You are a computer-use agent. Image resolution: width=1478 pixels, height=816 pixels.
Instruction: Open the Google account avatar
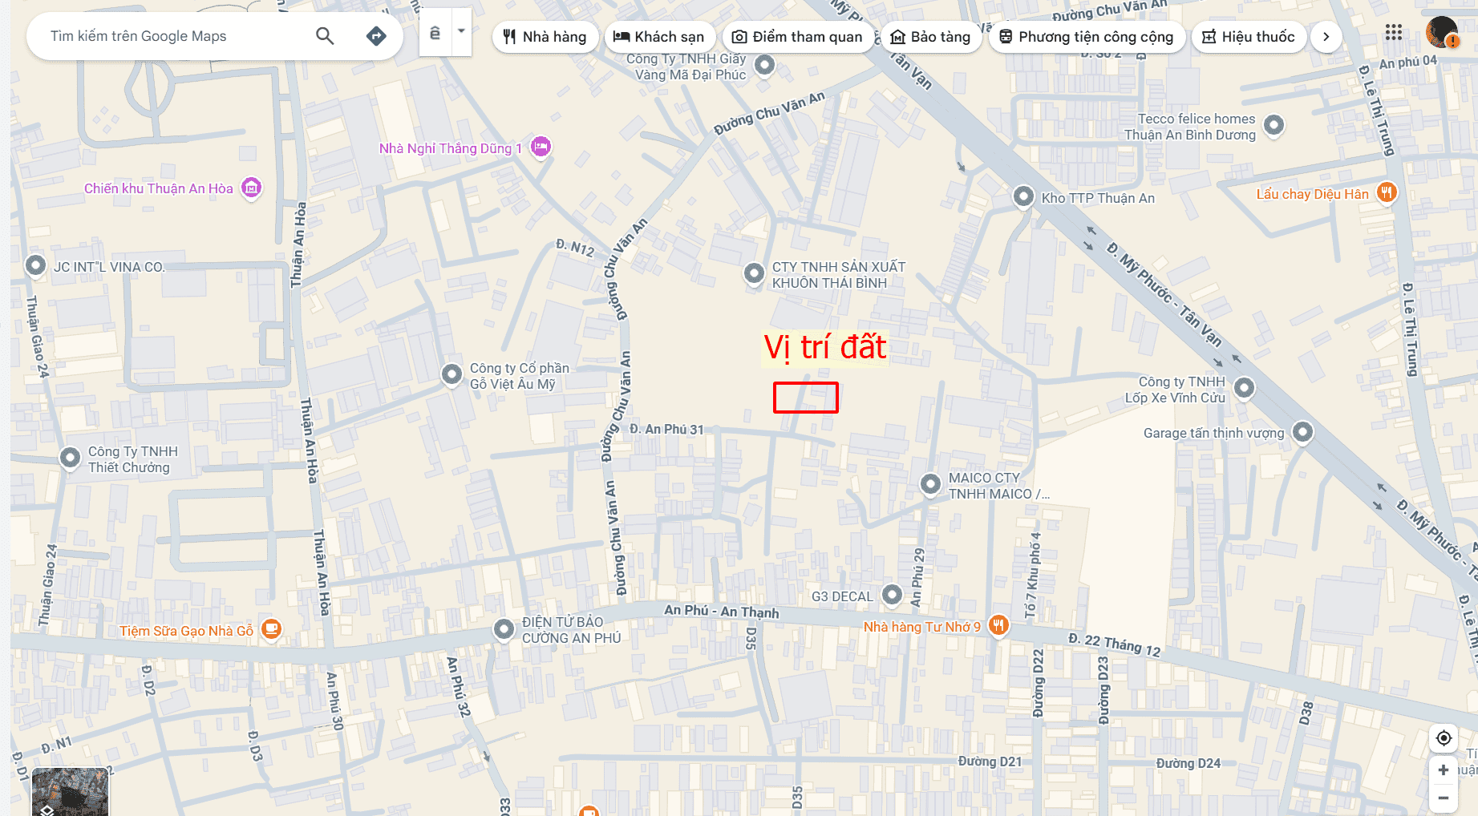click(x=1441, y=33)
